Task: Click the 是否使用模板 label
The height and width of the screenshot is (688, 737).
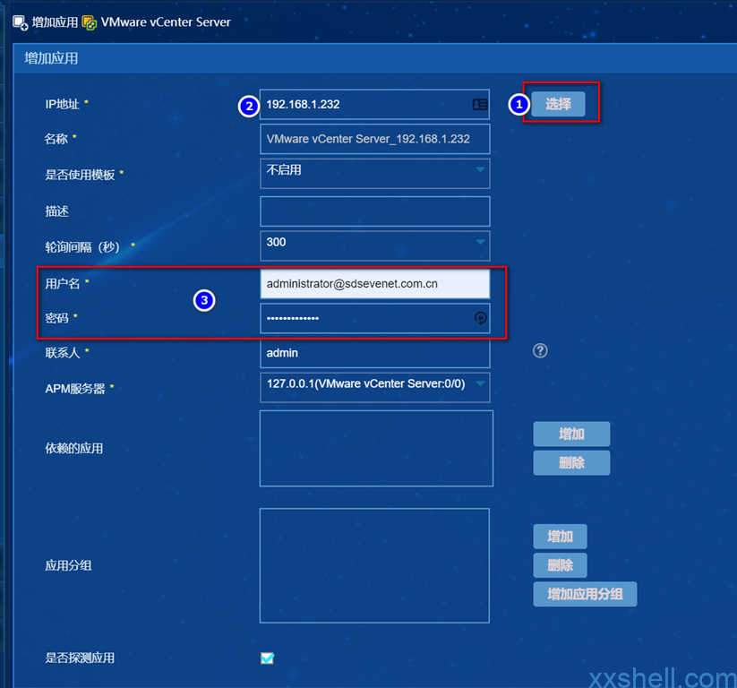Action: tap(80, 175)
